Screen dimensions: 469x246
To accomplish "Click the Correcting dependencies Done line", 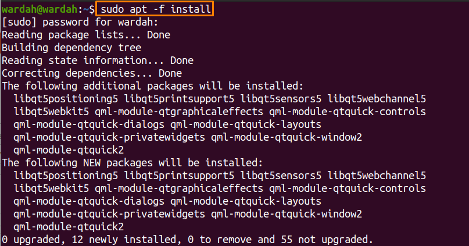I will 92,73.
